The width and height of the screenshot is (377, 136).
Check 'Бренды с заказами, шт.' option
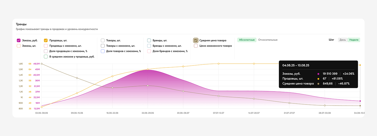pos(149,46)
